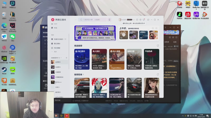The width and height of the screenshot is (211, 118).
Task: Open the Valorant desktop shortcut
Action: tap(12, 27)
